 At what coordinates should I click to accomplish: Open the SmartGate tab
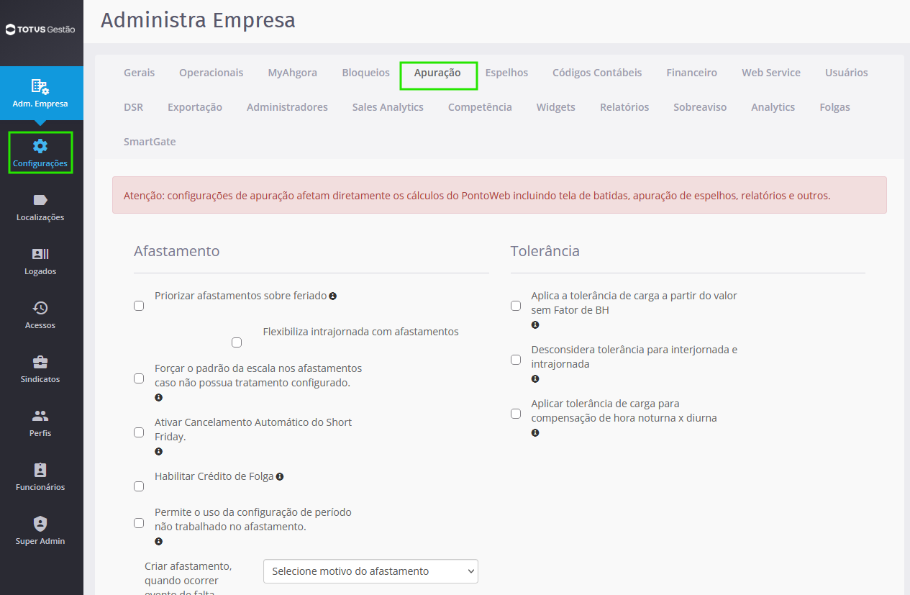coord(150,142)
